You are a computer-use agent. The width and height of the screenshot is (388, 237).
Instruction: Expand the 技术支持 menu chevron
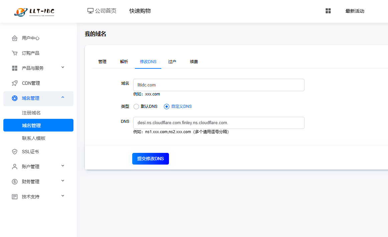[63, 196]
